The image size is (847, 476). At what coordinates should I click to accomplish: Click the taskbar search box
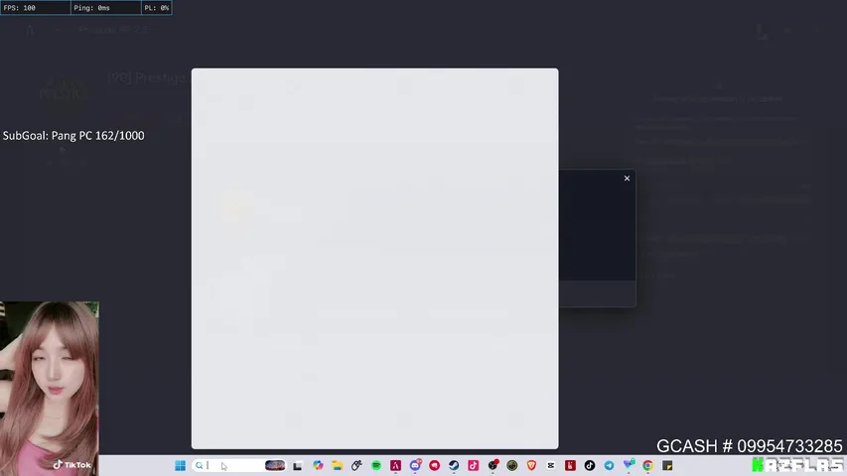238,465
